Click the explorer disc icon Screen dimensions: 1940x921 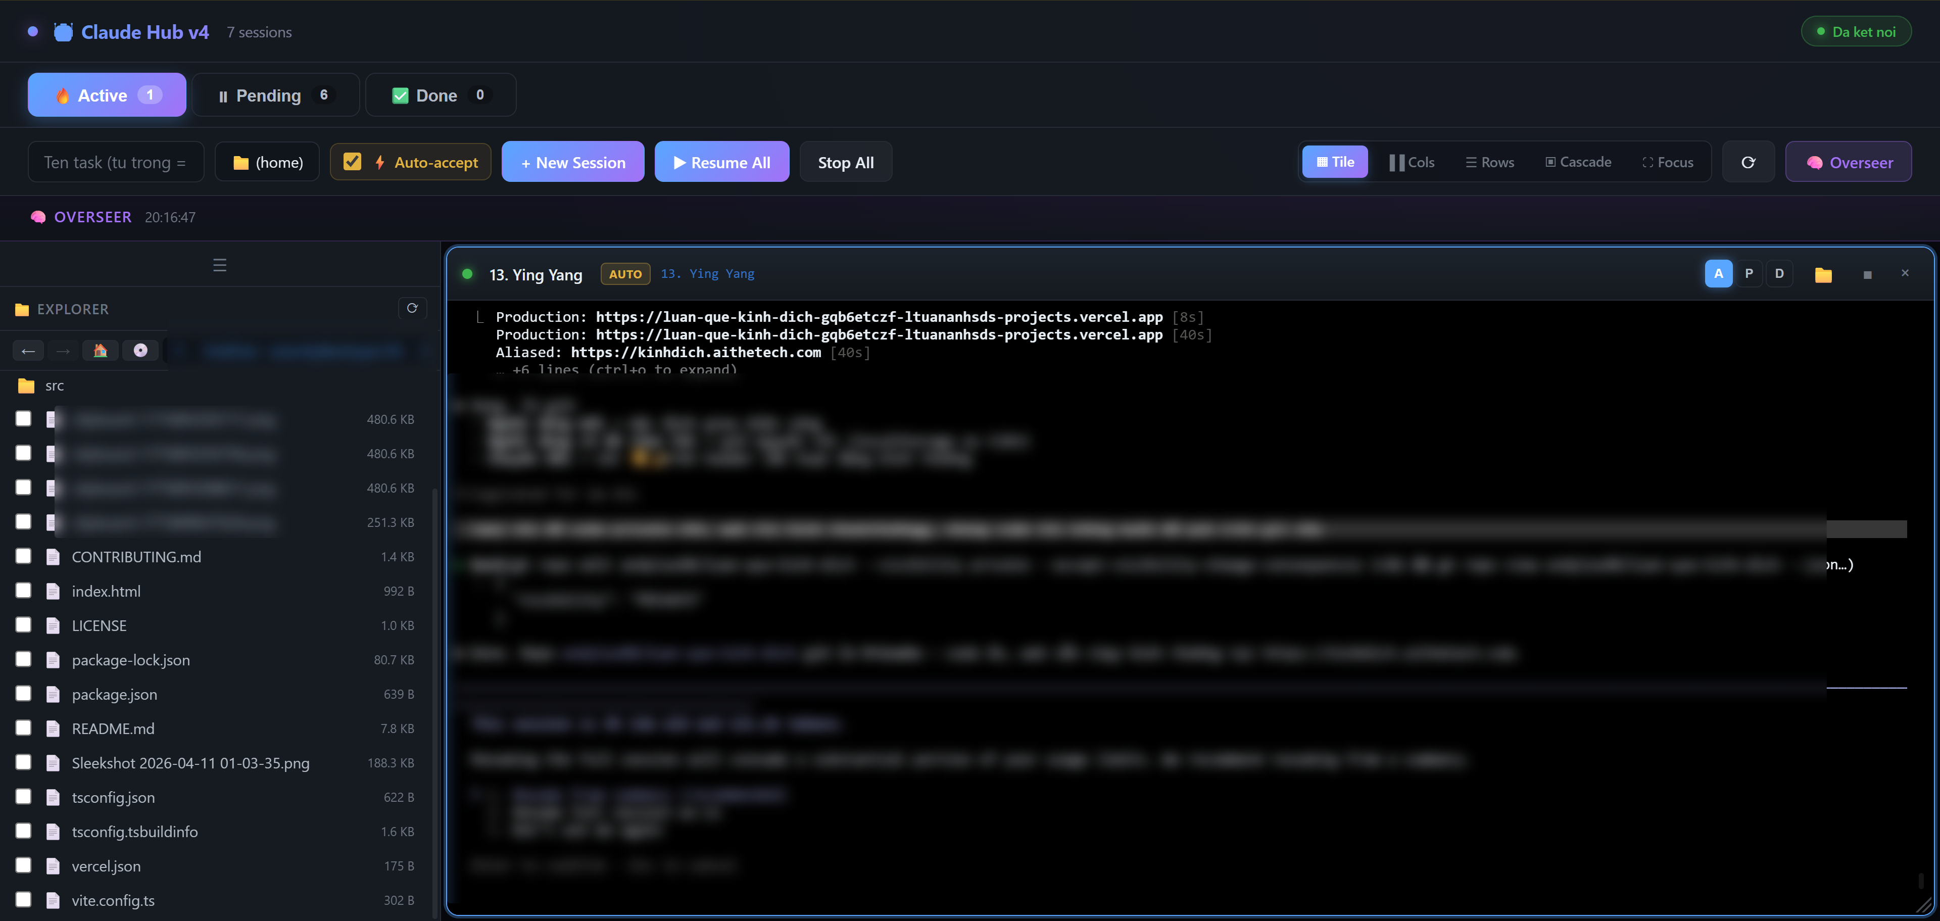[x=140, y=350]
